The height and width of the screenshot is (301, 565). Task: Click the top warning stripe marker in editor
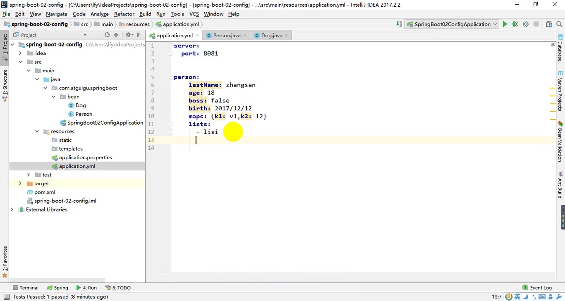(553, 89)
